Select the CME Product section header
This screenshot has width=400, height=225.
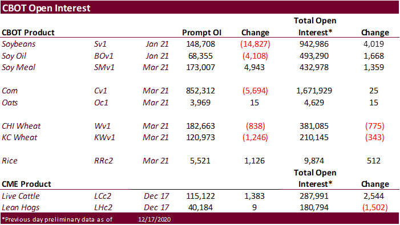pyautogui.click(x=26, y=184)
